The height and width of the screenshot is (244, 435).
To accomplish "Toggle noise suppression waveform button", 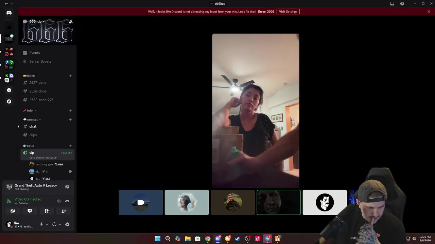I will click(59, 201).
